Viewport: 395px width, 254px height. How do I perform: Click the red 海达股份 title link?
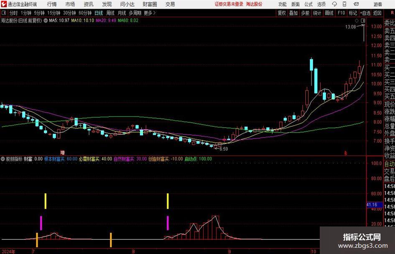(x=254, y=4)
